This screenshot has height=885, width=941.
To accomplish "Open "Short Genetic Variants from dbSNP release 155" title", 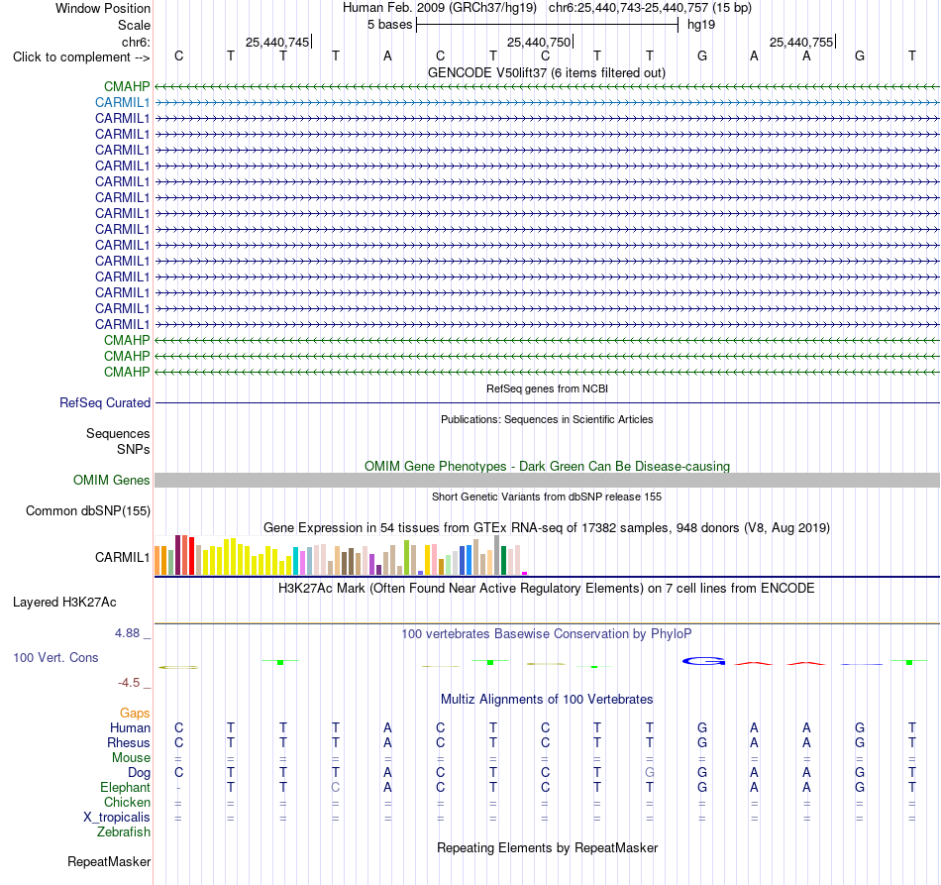I will click(547, 497).
